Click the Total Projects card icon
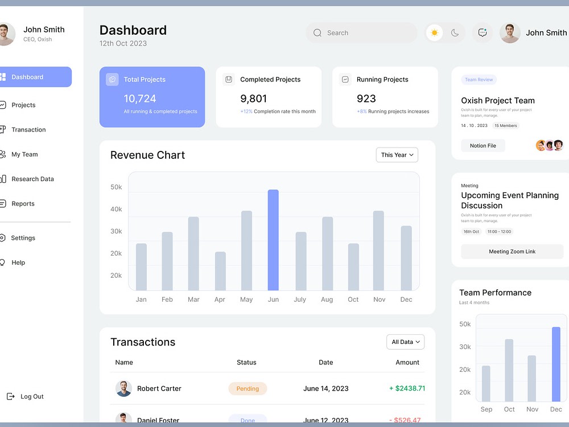Image resolution: width=569 pixels, height=427 pixels. click(112, 79)
